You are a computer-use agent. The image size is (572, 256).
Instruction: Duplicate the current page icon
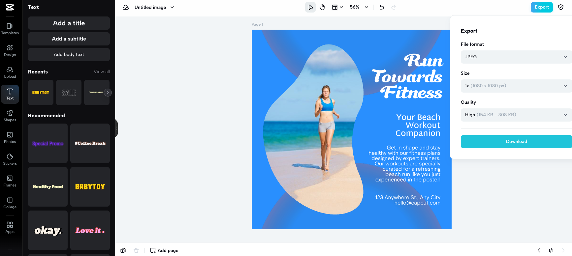click(x=123, y=250)
